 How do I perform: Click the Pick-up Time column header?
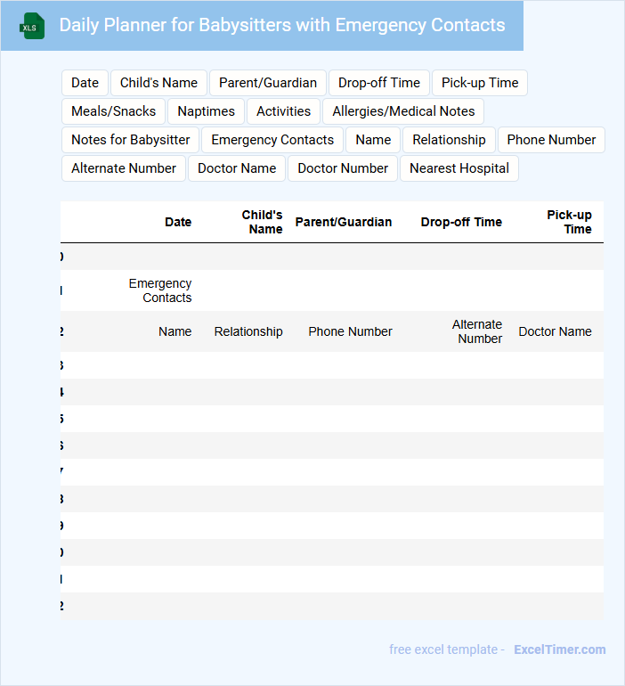(570, 222)
